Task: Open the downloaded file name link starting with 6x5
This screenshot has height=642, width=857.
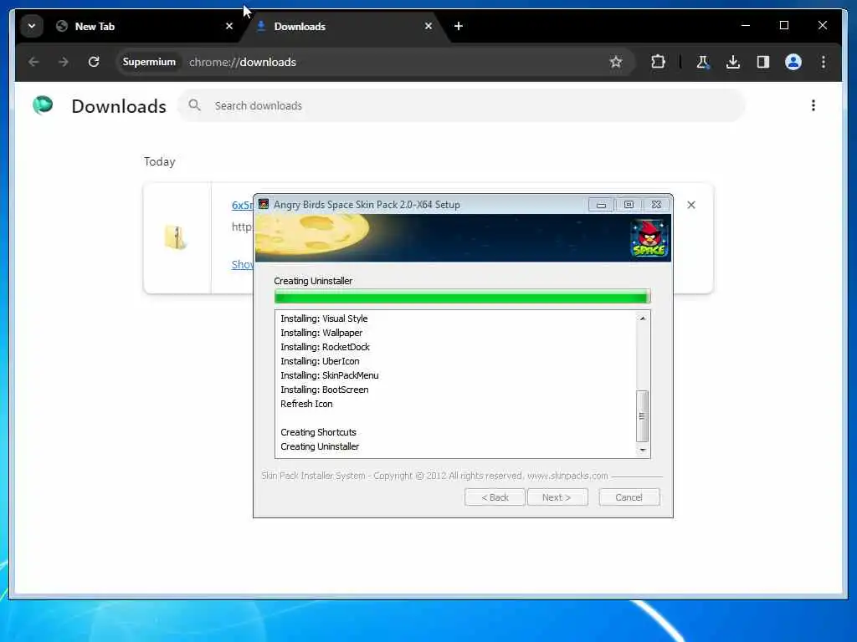Action: coord(242,205)
